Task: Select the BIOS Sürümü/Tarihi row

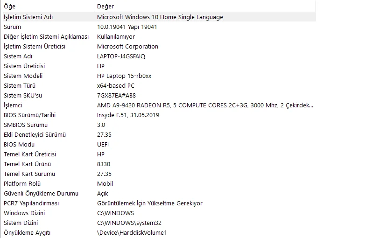Action: 33,115
